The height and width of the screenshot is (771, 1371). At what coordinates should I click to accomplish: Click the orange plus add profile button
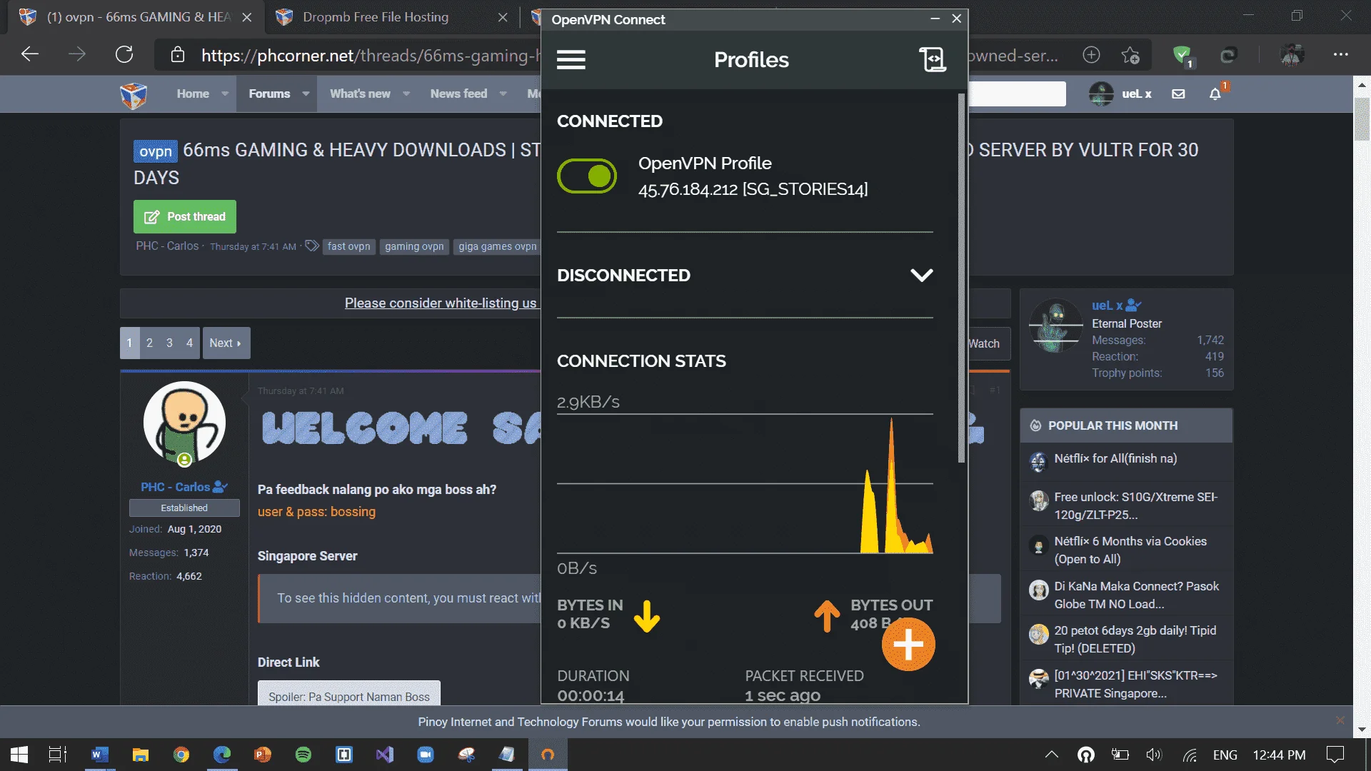click(908, 645)
